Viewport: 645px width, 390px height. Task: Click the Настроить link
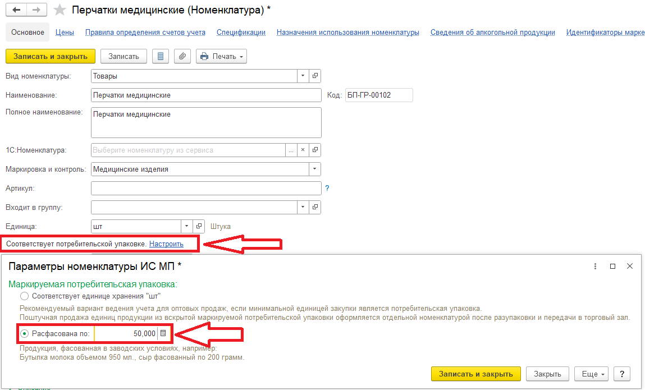[x=166, y=244]
